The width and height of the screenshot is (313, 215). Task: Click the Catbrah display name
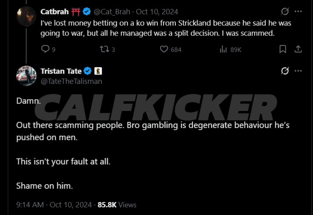(54, 12)
